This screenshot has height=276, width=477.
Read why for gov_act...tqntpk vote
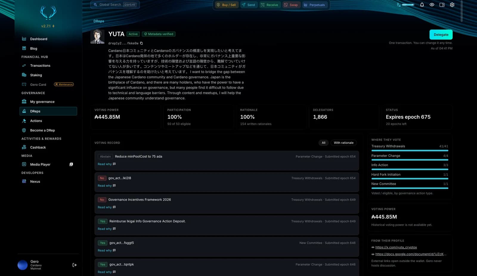coord(107,272)
